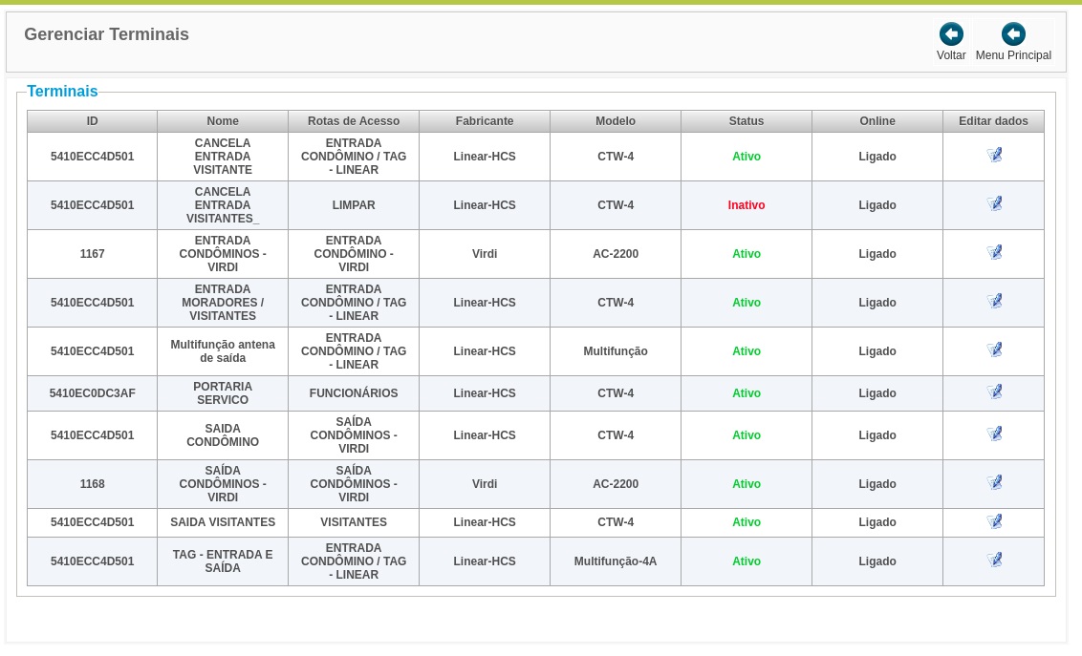Edit terminal 1167 ENTRADA CONDÔMINOS - VIRDI
The width and height of the screenshot is (1082, 656).
coord(994,253)
